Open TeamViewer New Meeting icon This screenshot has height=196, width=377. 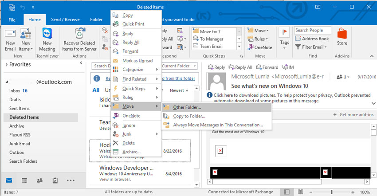click(x=47, y=40)
